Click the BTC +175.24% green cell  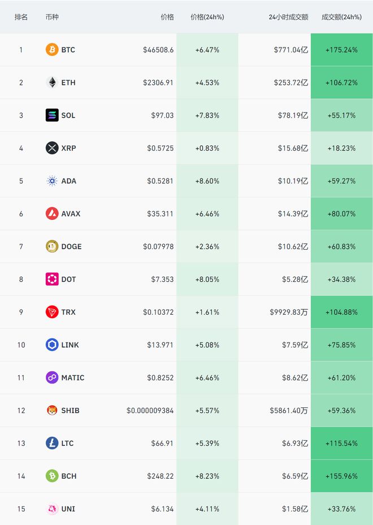(341, 50)
